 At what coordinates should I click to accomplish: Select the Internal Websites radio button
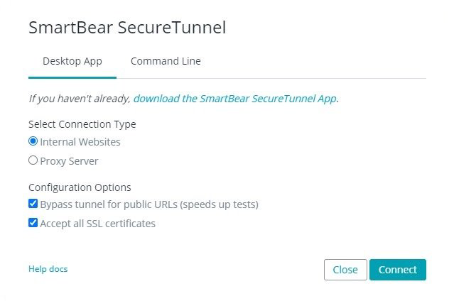(33, 141)
